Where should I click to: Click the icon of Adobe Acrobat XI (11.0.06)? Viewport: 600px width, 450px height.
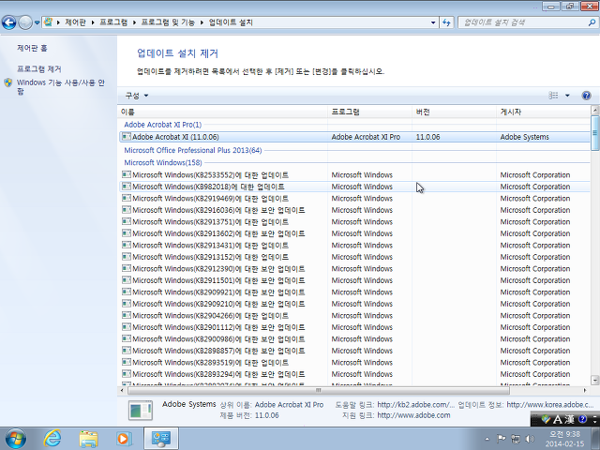[127, 136]
